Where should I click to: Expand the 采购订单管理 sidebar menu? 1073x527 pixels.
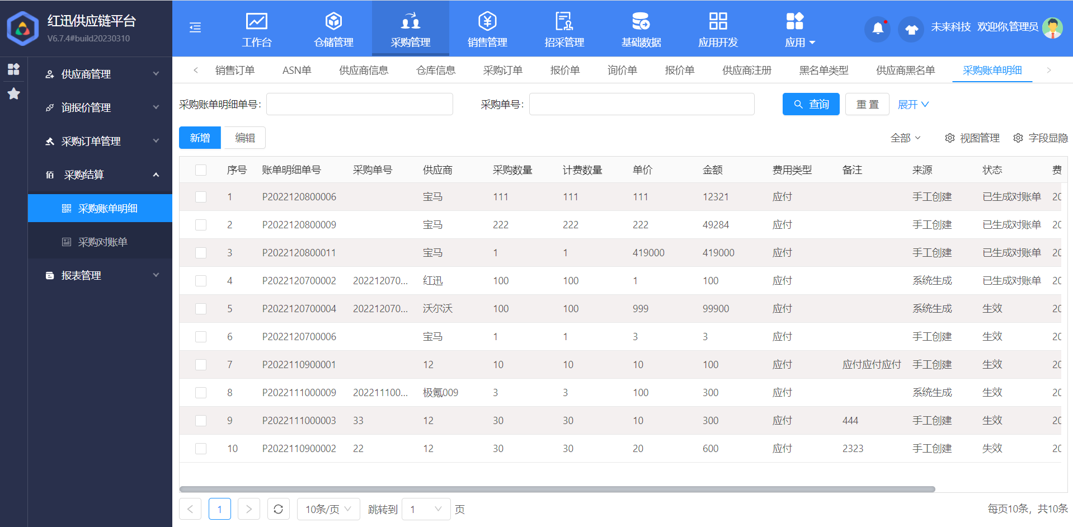click(x=100, y=141)
